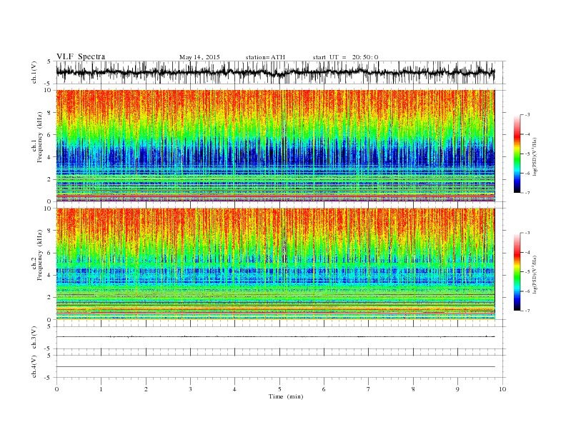Click the "start UT = 20:50:0" header text
566x437 pixels.
[x=345, y=57]
